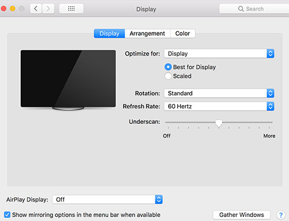The height and width of the screenshot is (221, 289).
Task: Select the Best for Display radio button
Action: (x=168, y=67)
